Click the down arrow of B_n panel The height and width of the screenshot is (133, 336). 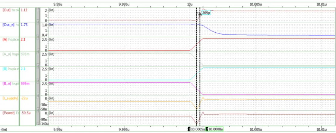click(38, 94)
